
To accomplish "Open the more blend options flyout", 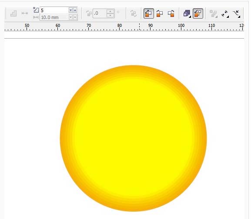I will [214, 14].
